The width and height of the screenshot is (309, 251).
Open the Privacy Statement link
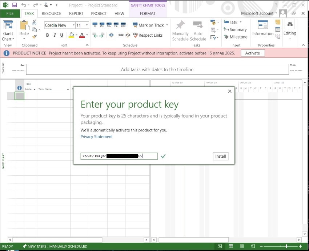click(x=97, y=137)
